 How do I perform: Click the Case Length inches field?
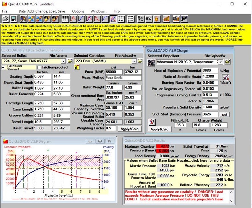click(x=42, y=109)
